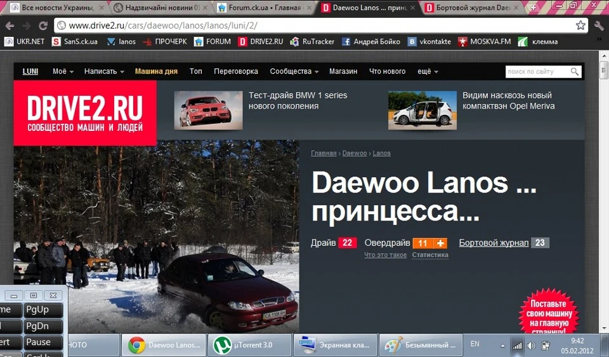Click the LUNI profile link
This screenshot has height=357, width=609.
click(30, 71)
